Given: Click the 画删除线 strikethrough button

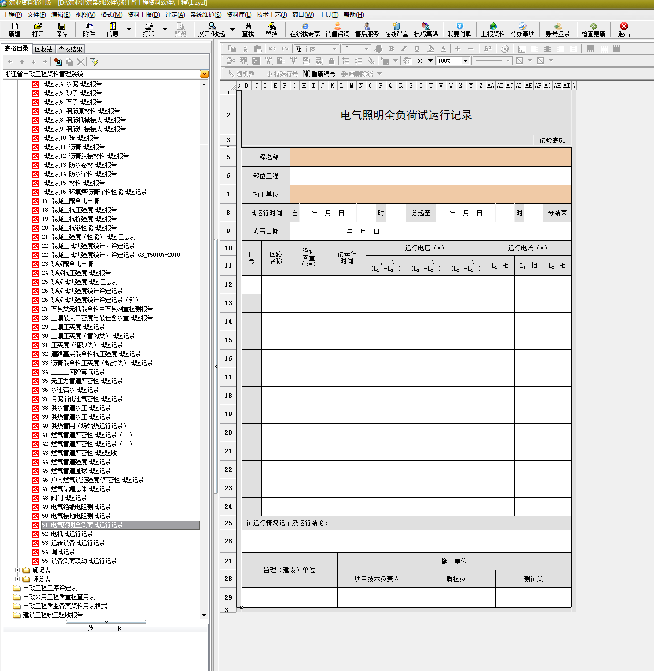Looking at the screenshot, I should tap(357, 74).
